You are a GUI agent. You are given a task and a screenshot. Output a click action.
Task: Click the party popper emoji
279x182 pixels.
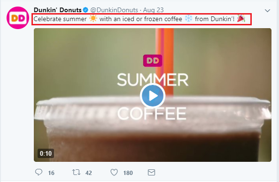coord(241,18)
